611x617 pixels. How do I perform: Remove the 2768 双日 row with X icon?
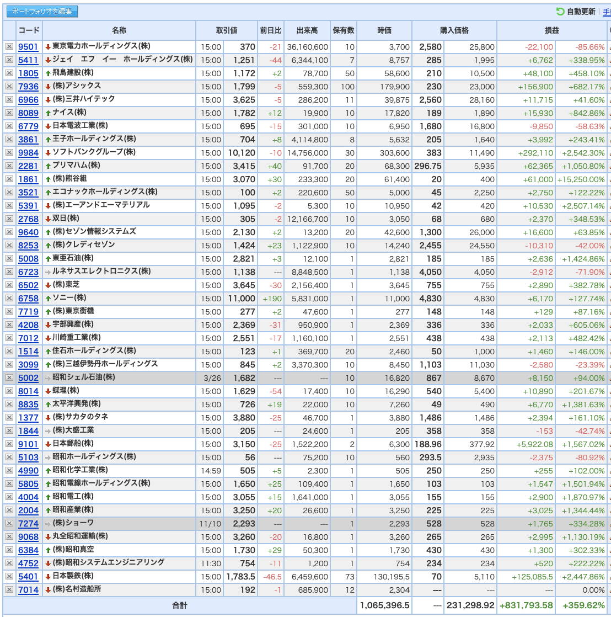point(9,219)
